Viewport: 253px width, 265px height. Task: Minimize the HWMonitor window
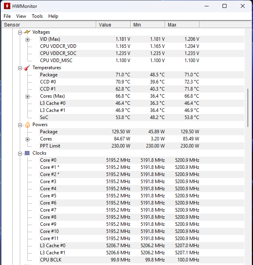[207, 6]
